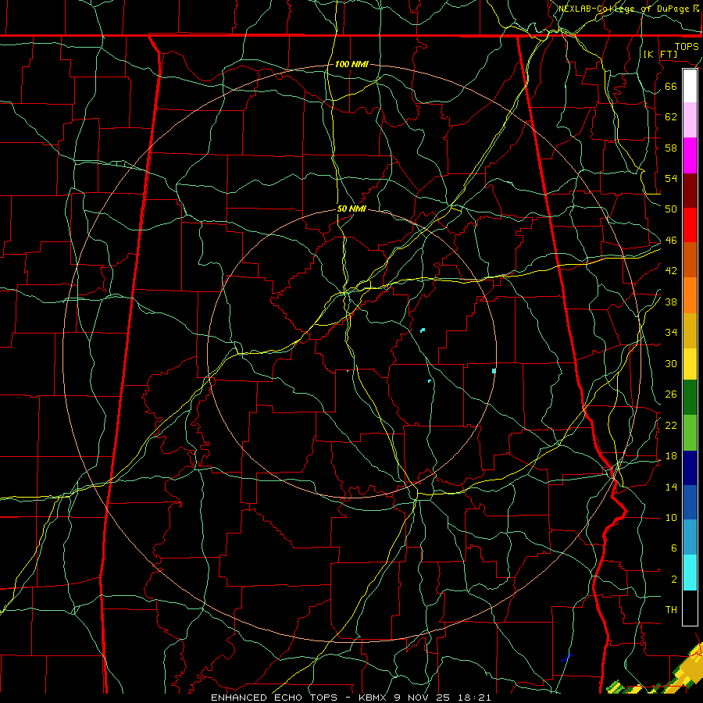Click the legend value '6'
This screenshot has width=703, height=703.
point(673,548)
